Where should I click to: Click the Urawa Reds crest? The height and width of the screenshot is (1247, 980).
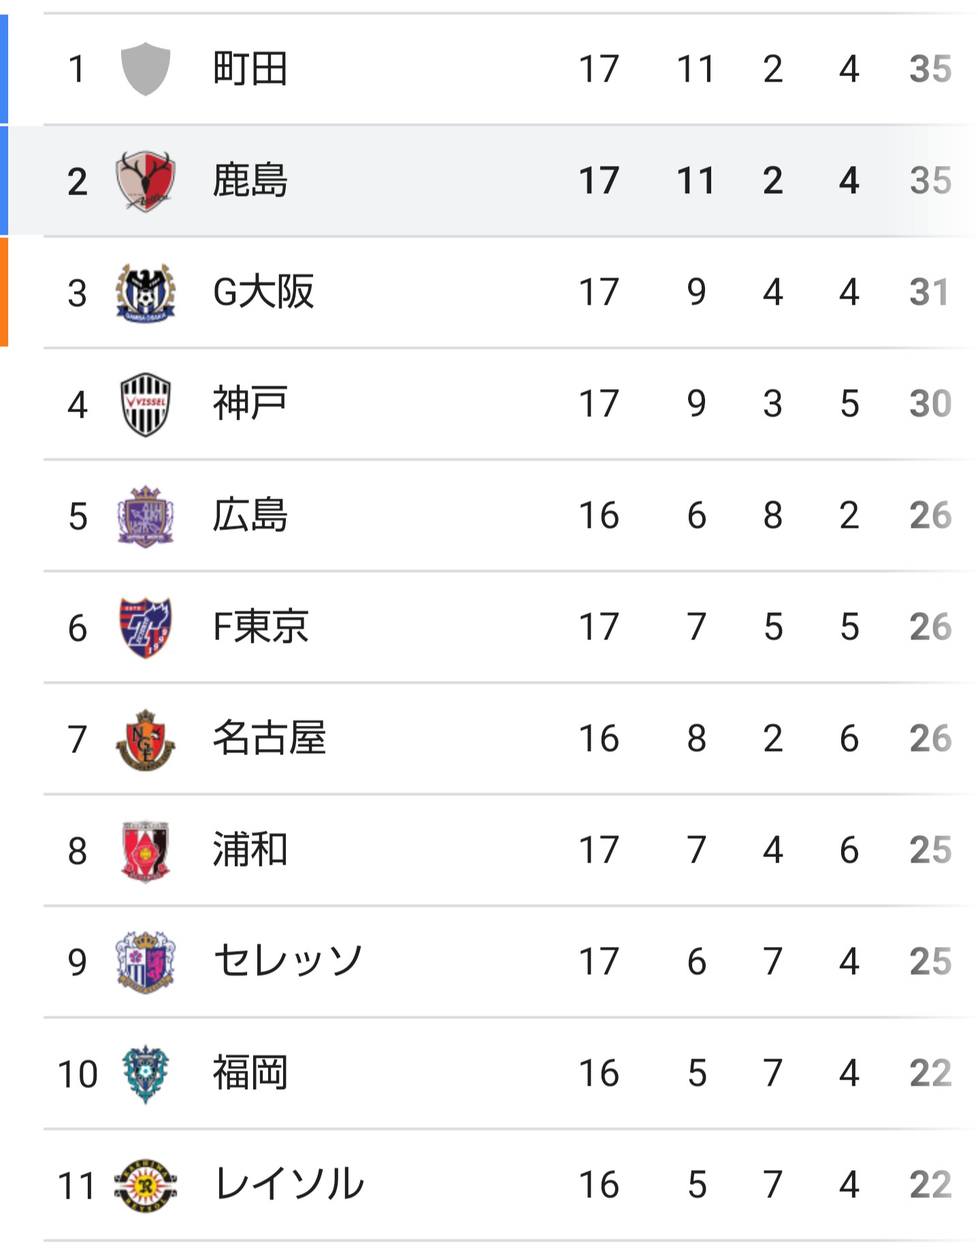click(x=146, y=851)
